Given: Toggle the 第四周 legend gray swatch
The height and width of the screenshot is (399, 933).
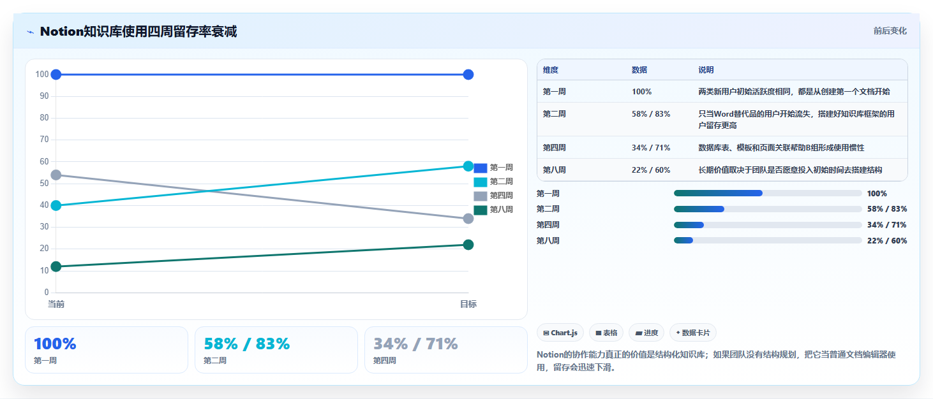Looking at the screenshot, I should (480, 196).
